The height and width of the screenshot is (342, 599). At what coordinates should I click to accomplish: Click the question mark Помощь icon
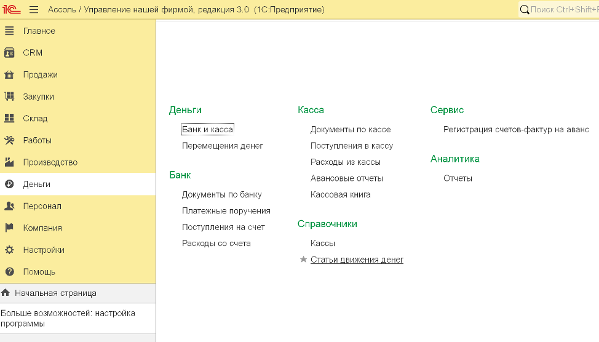click(9, 272)
